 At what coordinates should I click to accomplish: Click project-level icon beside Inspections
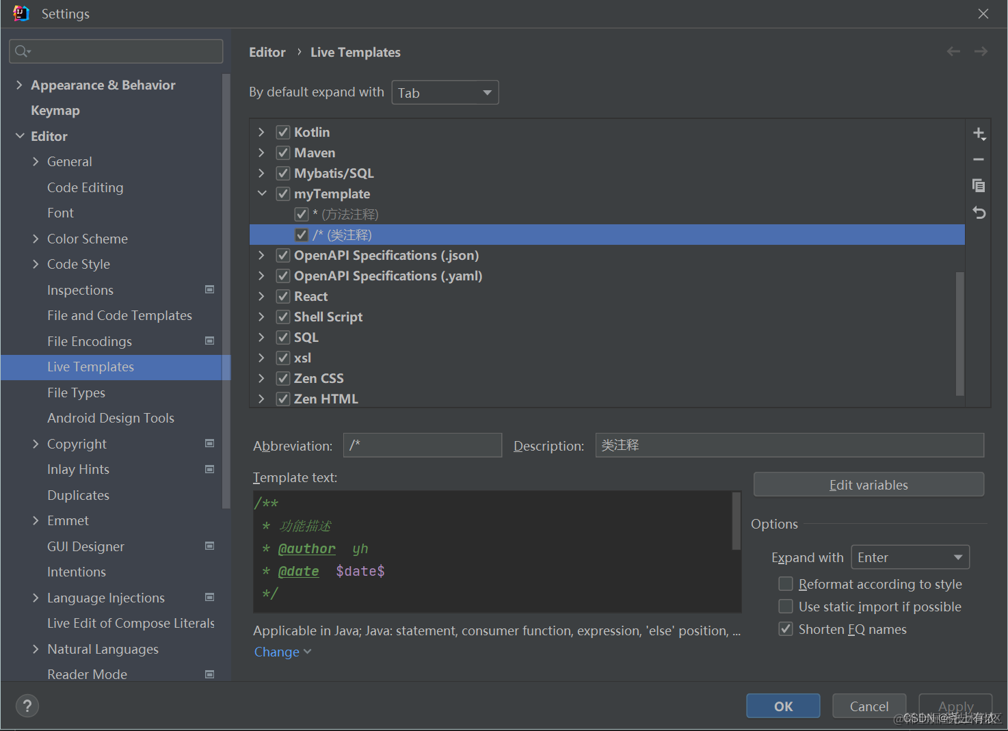click(x=210, y=289)
